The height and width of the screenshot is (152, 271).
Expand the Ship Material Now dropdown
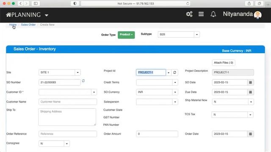[x=251, y=102]
